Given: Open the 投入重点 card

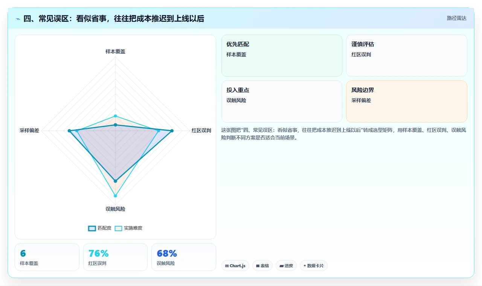Looking at the screenshot, I should pyautogui.click(x=282, y=101).
